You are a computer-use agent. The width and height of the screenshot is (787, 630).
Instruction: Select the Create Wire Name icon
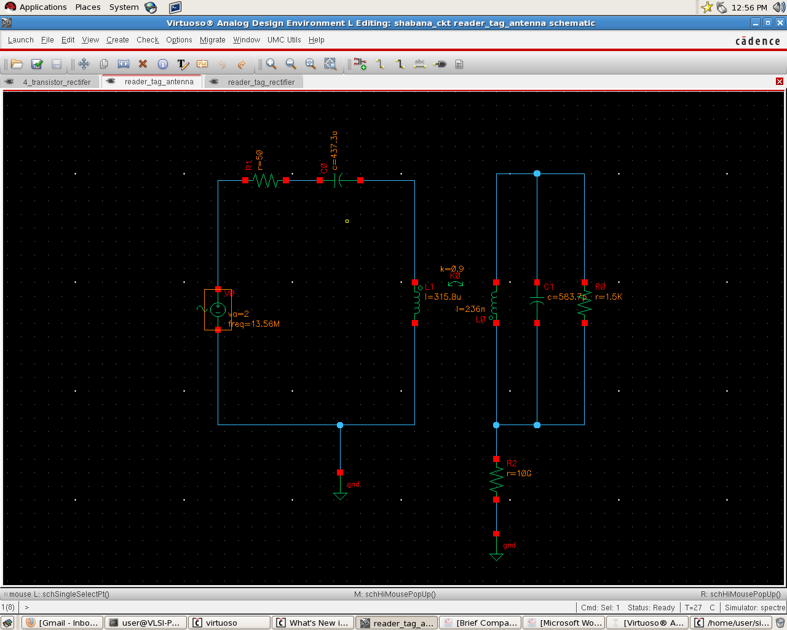(420, 64)
